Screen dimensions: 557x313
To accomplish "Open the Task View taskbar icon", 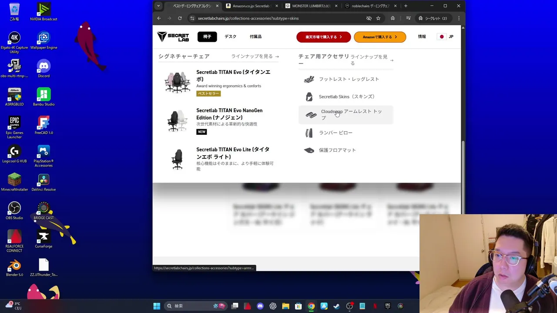I will pyautogui.click(x=235, y=306).
